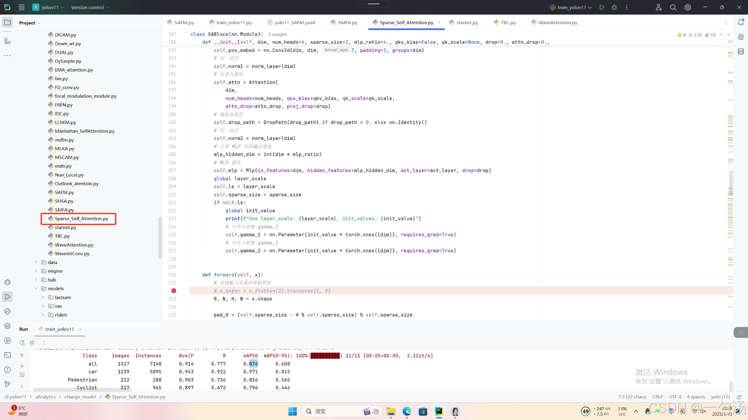Toggle read-only lock in status bar

(739, 397)
